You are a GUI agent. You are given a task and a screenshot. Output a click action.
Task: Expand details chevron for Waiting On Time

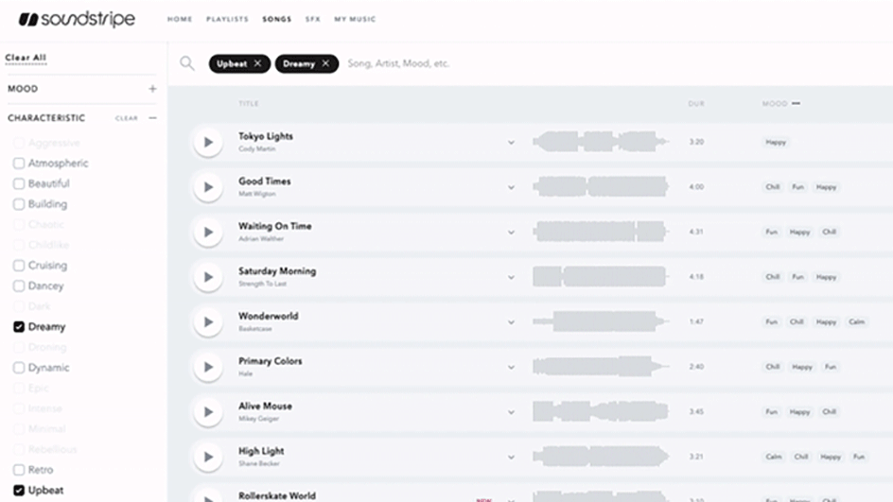pyautogui.click(x=511, y=233)
